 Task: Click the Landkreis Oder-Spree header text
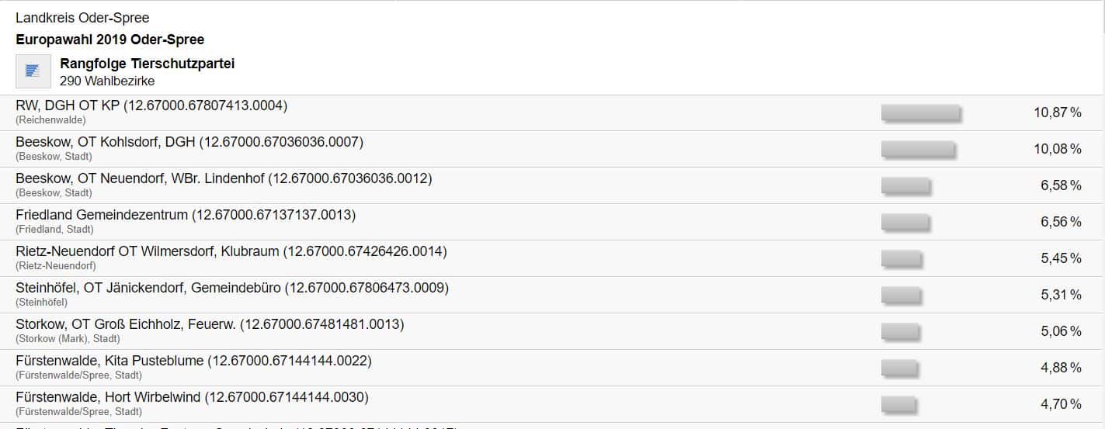[82, 18]
